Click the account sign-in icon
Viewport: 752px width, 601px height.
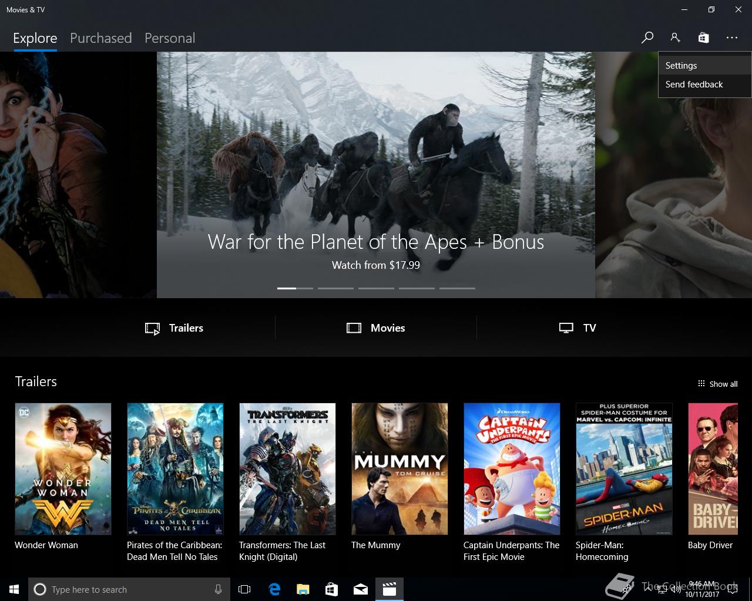pos(675,38)
